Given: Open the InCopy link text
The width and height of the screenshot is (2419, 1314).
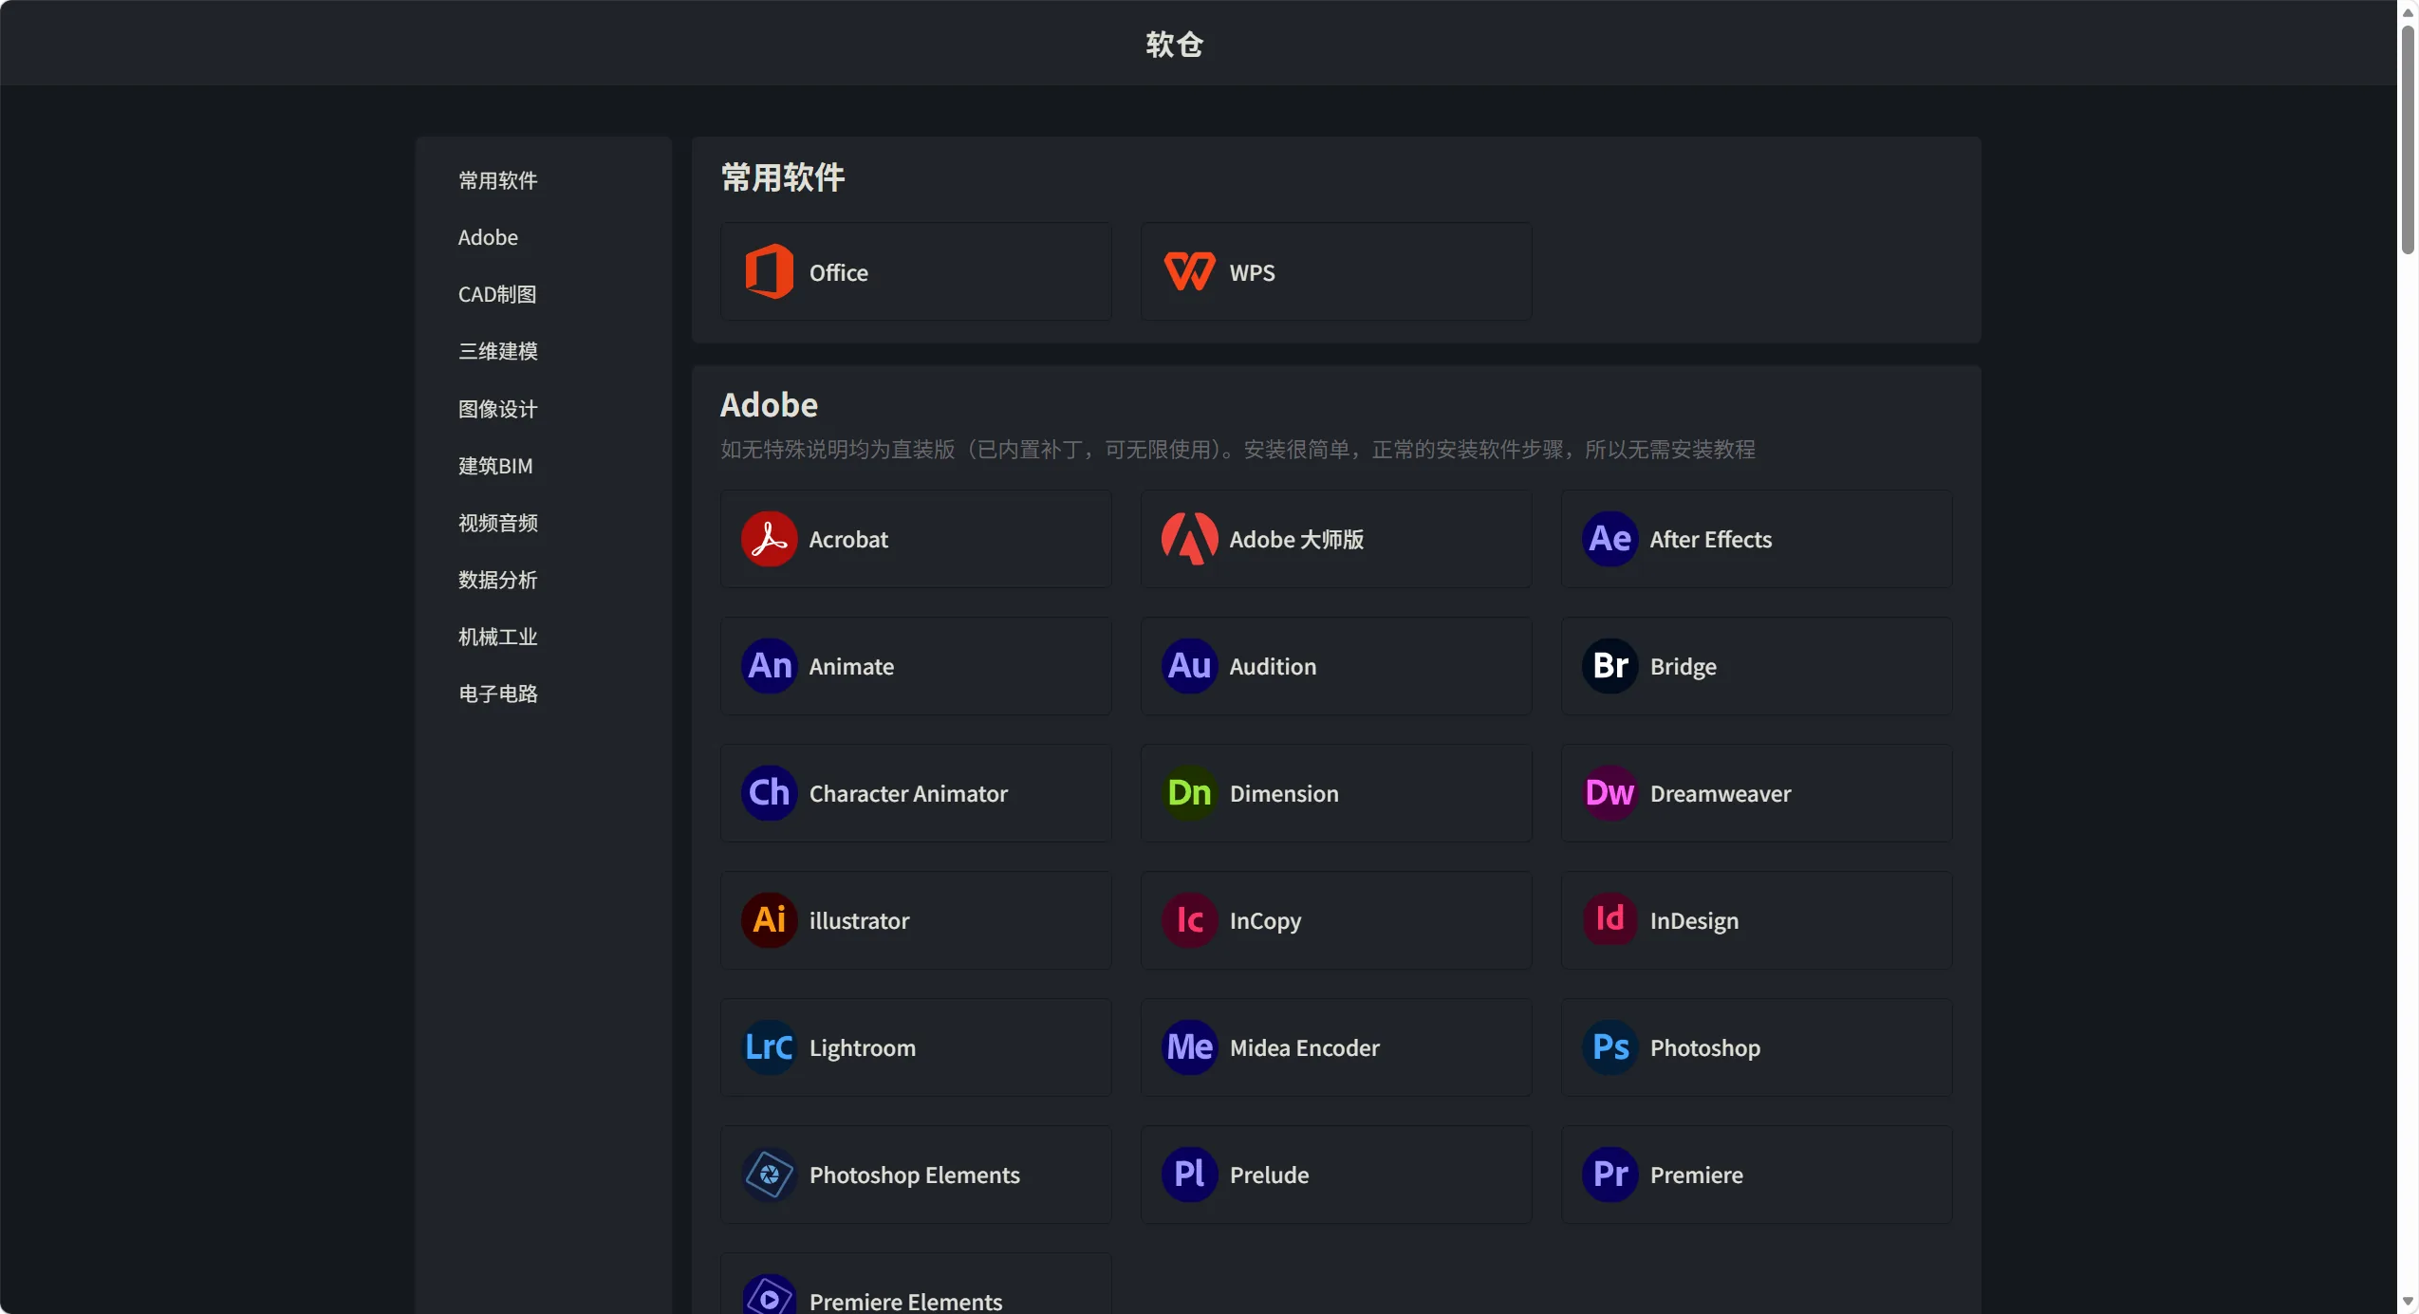Looking at the screenshot, I should coord(1265,920).
